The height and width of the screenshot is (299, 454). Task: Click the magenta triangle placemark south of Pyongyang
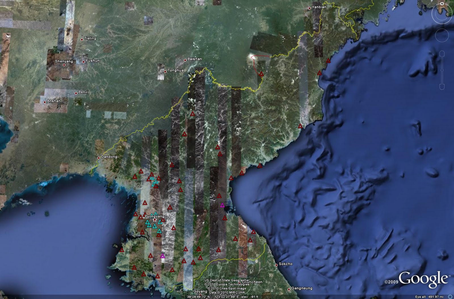163,256
